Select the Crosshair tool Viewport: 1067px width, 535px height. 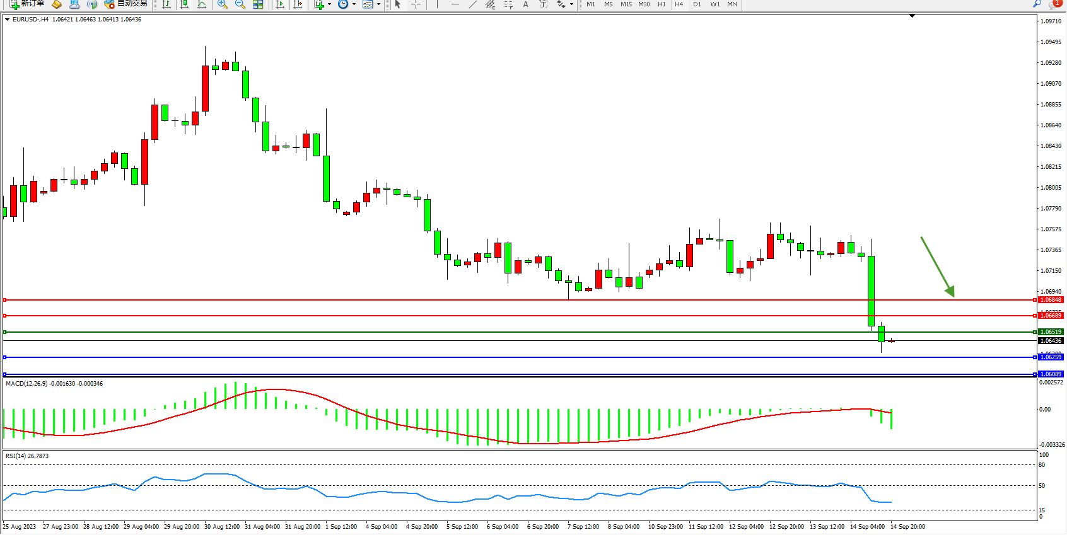point(416,4)
